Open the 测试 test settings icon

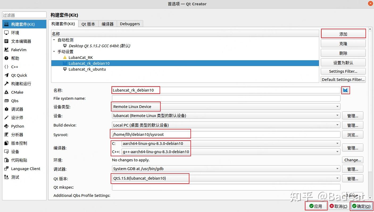click(6, 177)
